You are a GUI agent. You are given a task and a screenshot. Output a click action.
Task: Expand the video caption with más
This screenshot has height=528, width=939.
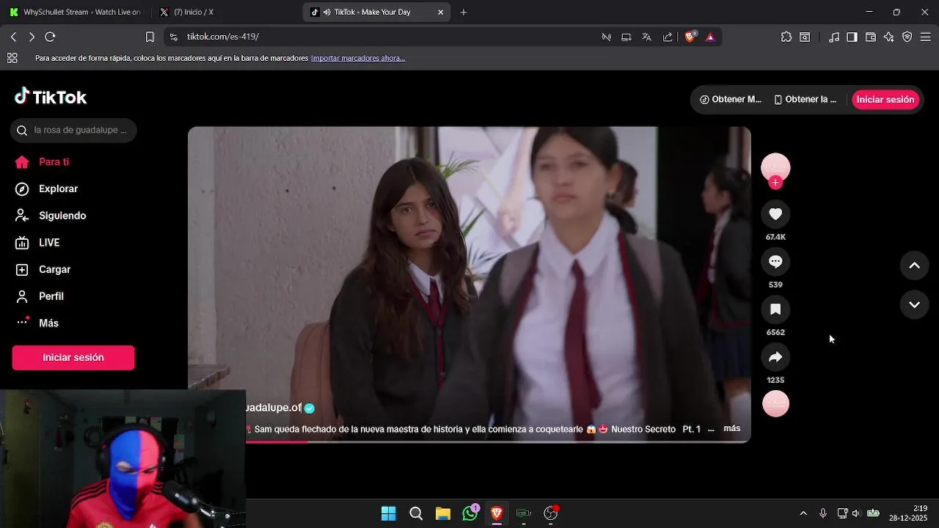[x=731, y=428]
